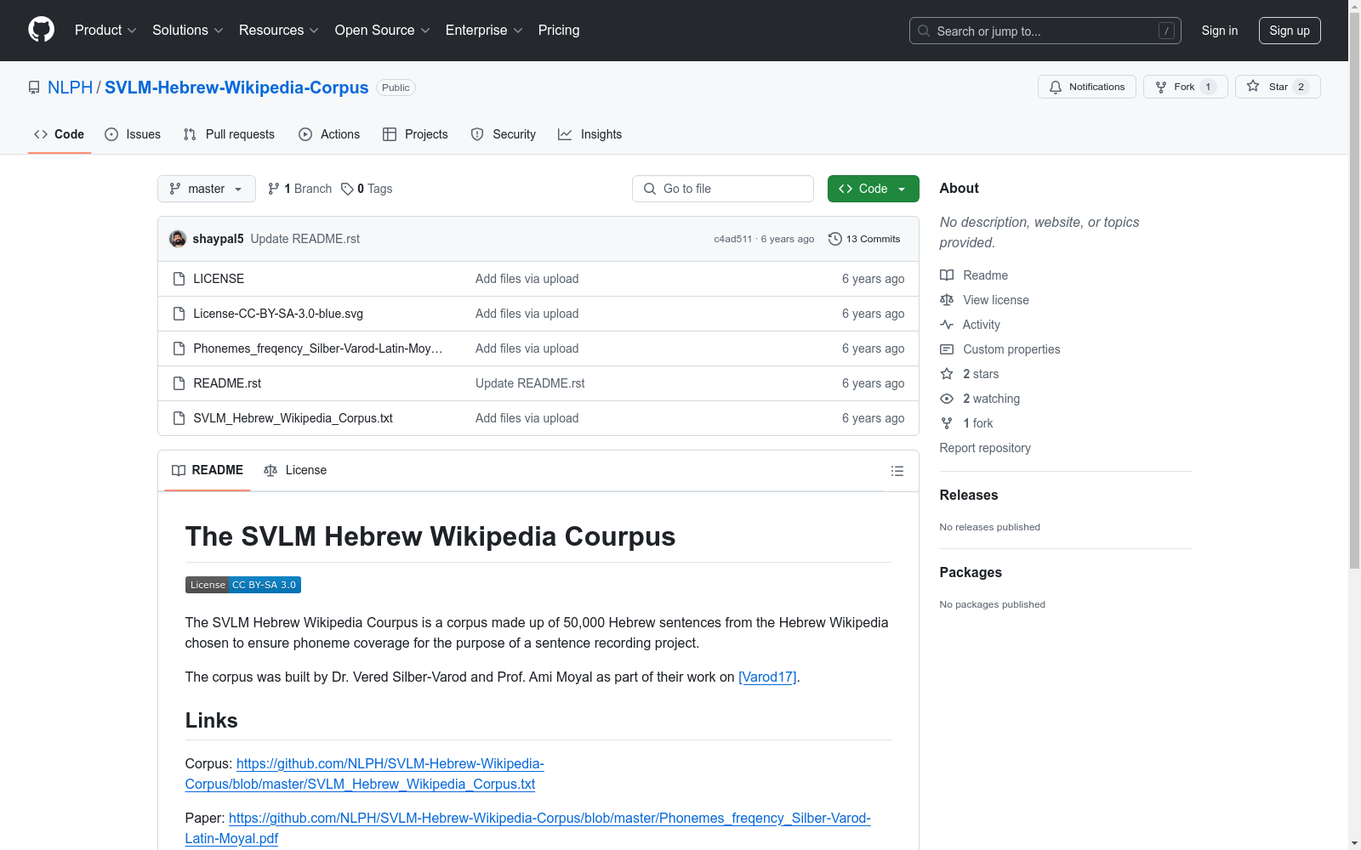Click the LICENSE file icon

[x=179, y=279]
